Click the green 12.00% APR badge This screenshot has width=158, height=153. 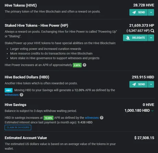[x=48, y=118]
